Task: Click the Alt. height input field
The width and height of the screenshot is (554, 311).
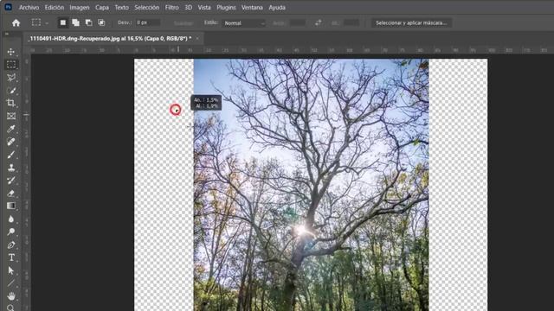Action: coord(351,23)
